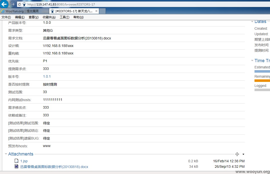Click the Remaining orange progress bar

[262, 81]
